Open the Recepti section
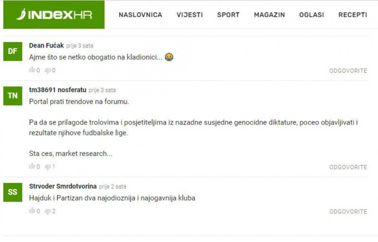The width and height of the screenshot is (378, 242). (353, 15)
